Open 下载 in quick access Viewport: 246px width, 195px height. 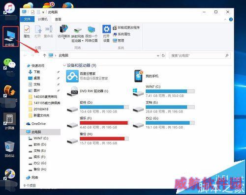click(x=34, y=72)
